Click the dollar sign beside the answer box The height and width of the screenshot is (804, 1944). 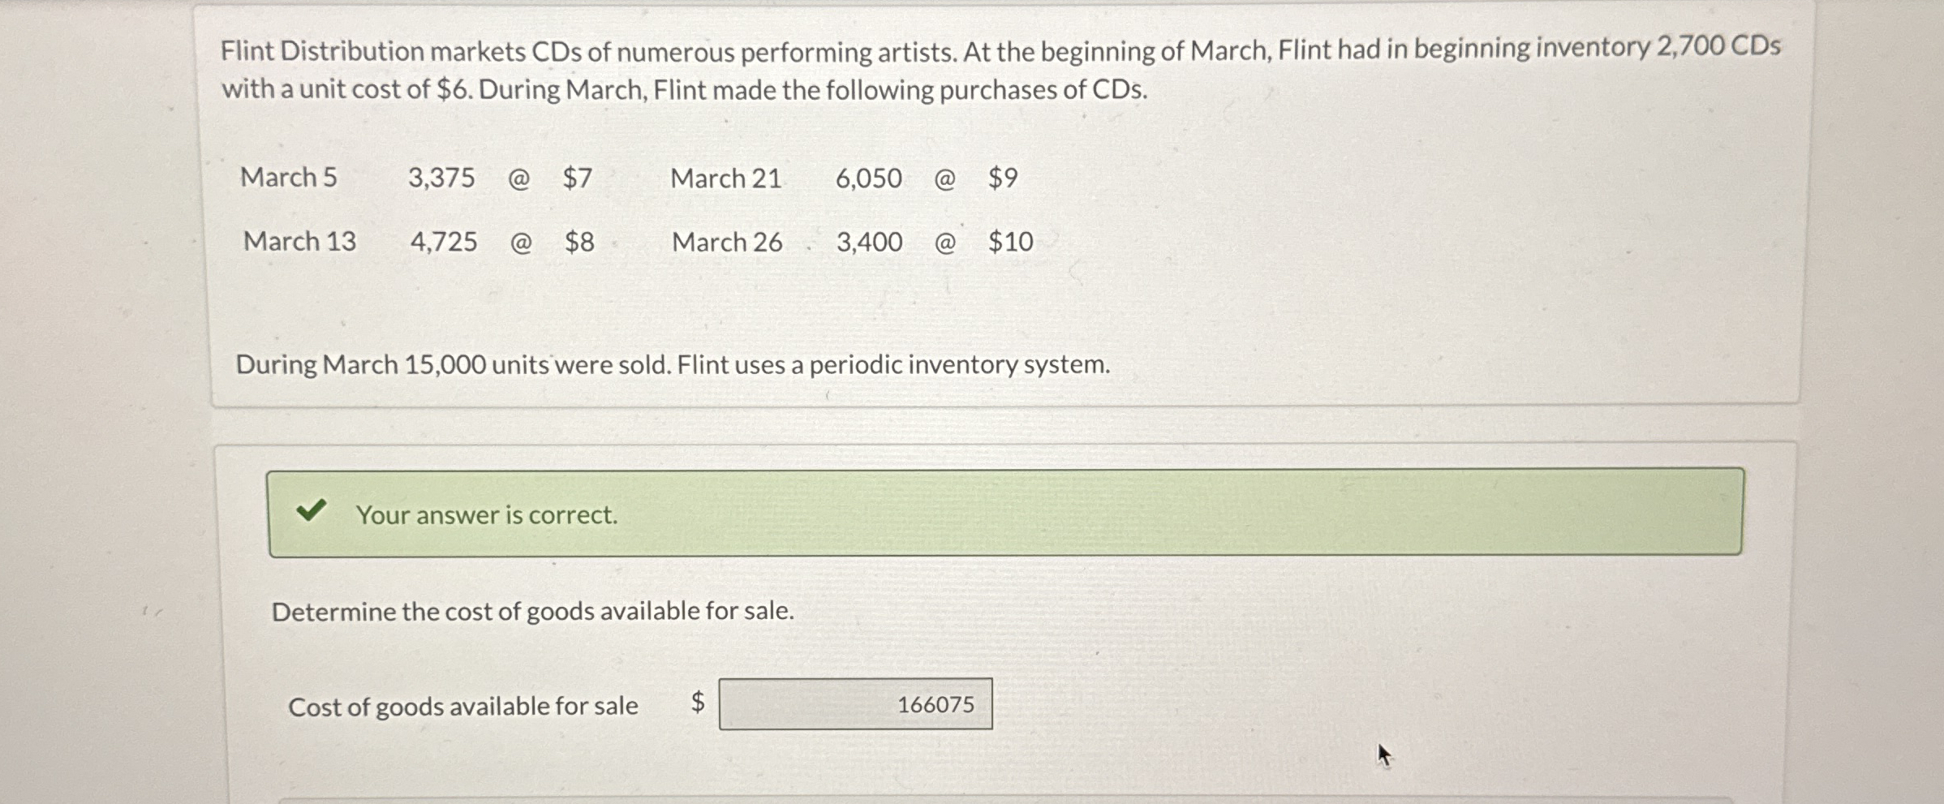click(x=698, y=702)
